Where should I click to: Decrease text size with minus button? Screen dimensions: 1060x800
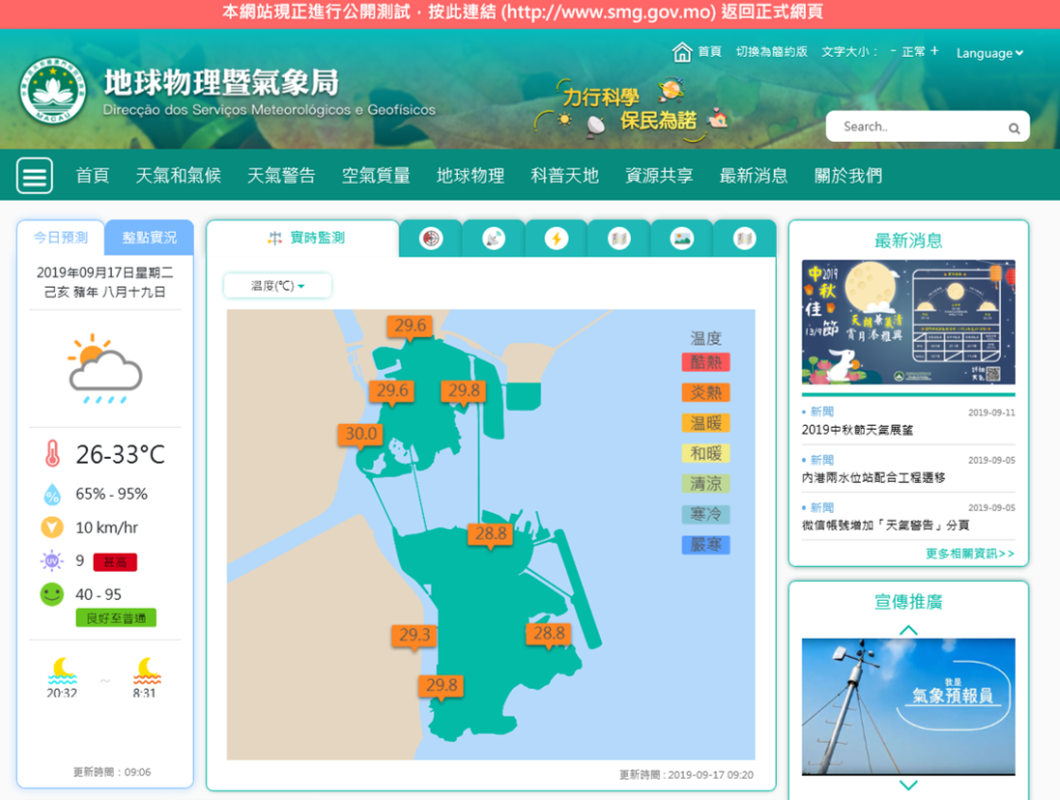pos(893,51)
